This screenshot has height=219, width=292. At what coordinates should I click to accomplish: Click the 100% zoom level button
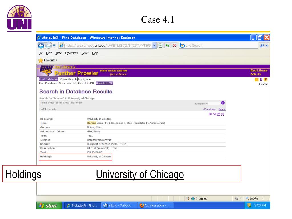tap(252, 198)
